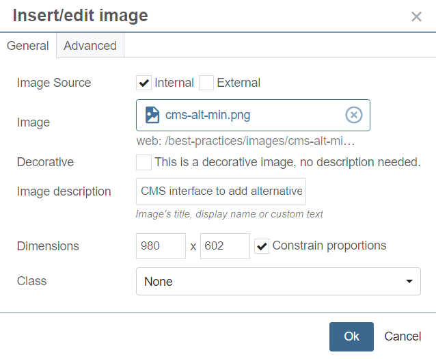Select the height field showing 602
The width and height of the screenshot is (436, 359).
tap(225, 246)
